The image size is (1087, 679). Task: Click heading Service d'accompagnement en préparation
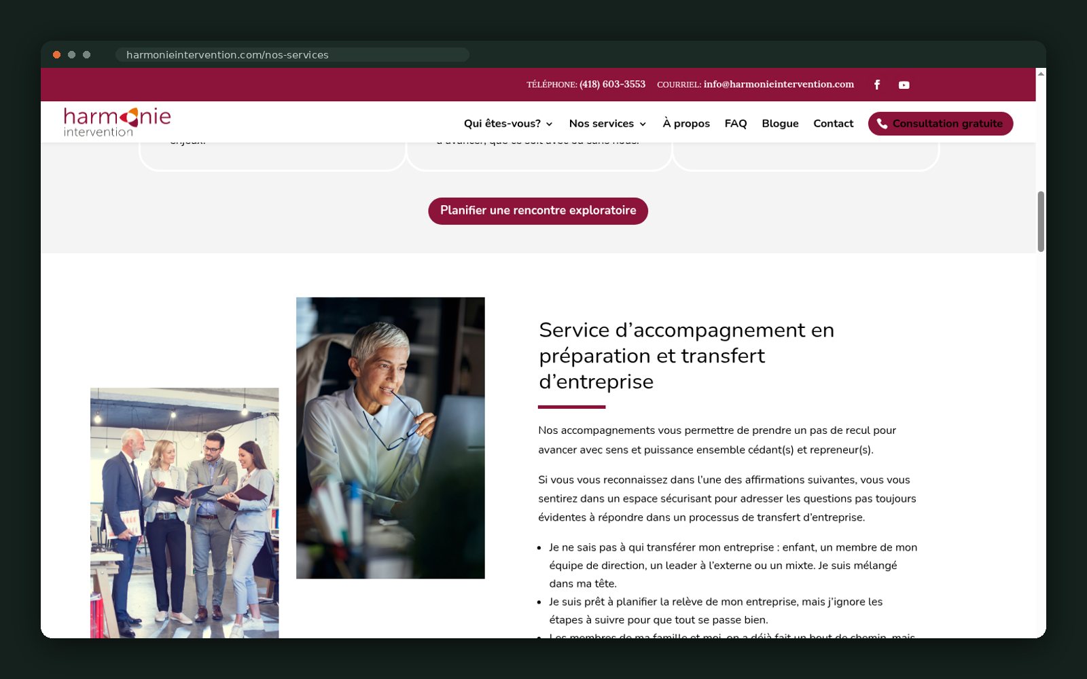pos(686,356)
